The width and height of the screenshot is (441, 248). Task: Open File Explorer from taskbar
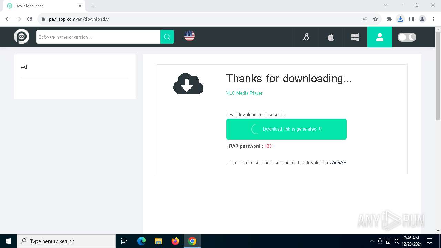tap(158, 241)
